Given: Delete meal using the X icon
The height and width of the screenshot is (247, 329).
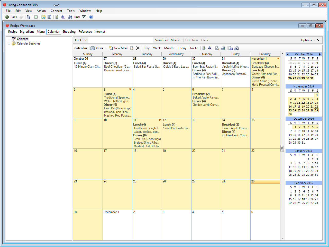Looking at the screenshot, I should pos(138,48).
